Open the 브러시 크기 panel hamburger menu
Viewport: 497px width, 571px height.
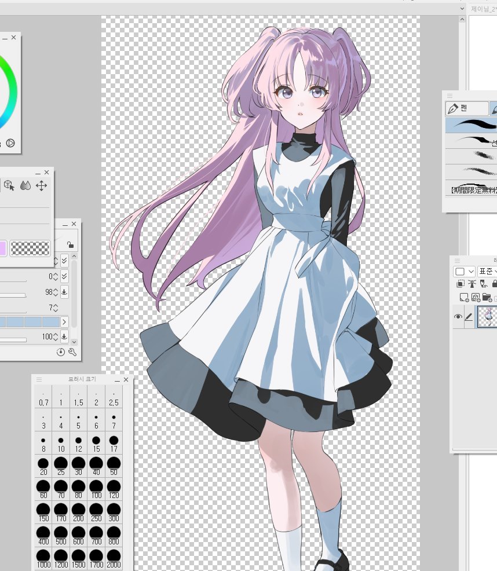coord(39,379)
